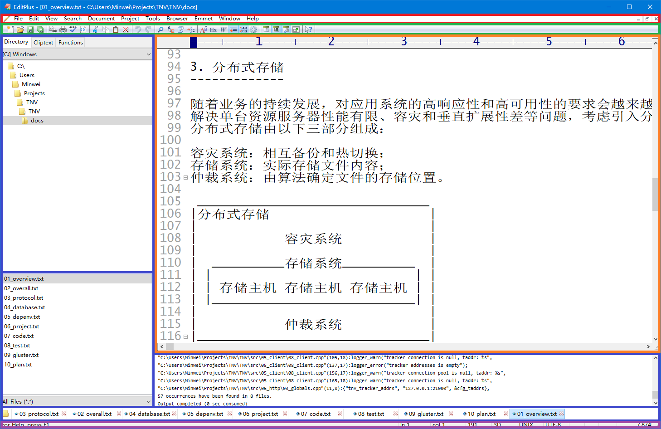
Task: Open Print Preview from the toolbar
Action: tap(53, 29)
